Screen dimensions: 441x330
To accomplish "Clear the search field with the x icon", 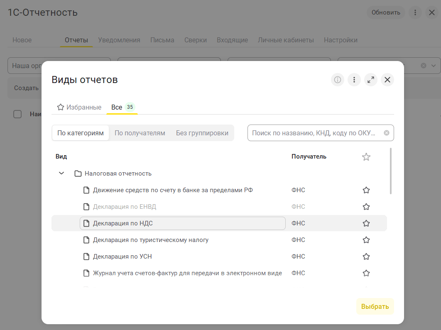I will (x=387, y=133).
